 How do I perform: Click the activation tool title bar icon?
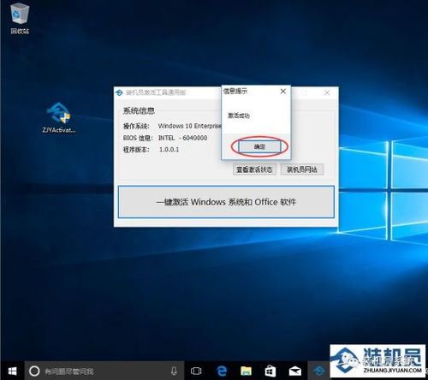[x=119, y=92]
